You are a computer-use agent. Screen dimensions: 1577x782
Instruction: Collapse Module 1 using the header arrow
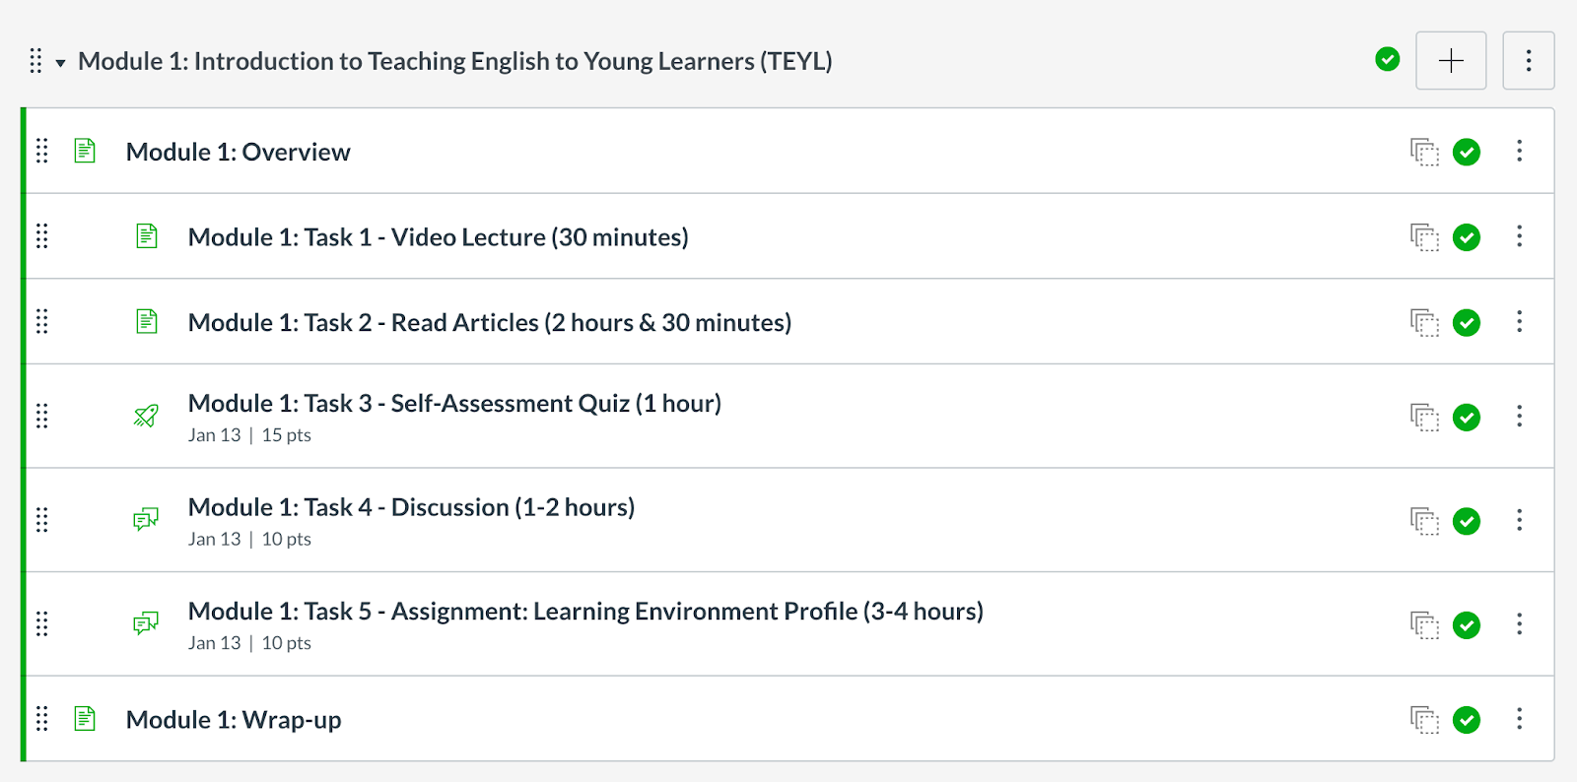tap(60, 63)
